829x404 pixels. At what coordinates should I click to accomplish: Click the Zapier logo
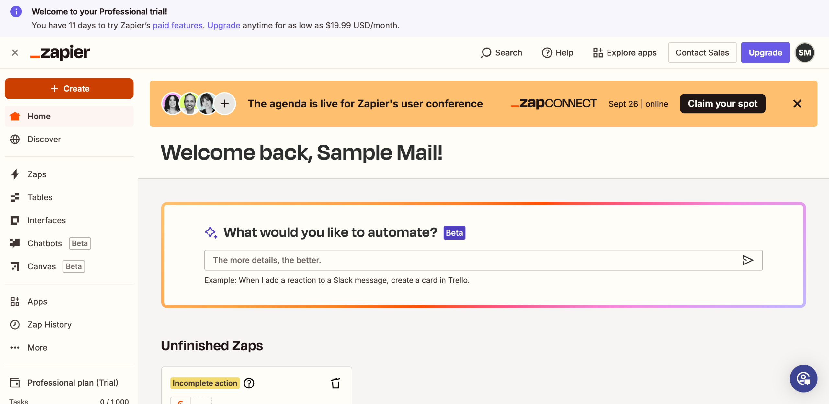pos(60,53)
